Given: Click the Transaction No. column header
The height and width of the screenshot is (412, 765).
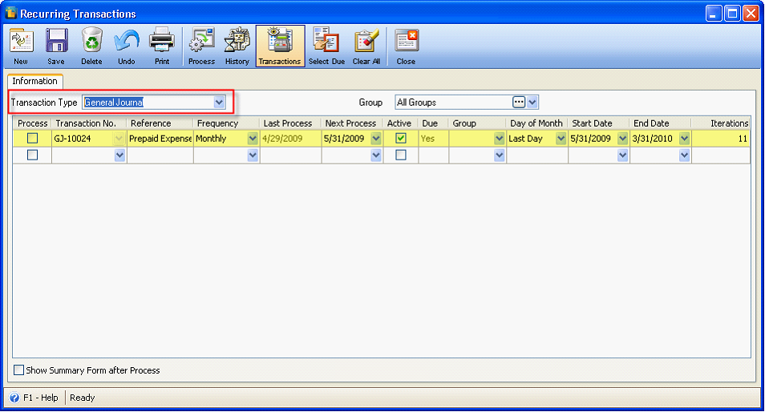Looking at the screenshot, I should tap(89, 123).
